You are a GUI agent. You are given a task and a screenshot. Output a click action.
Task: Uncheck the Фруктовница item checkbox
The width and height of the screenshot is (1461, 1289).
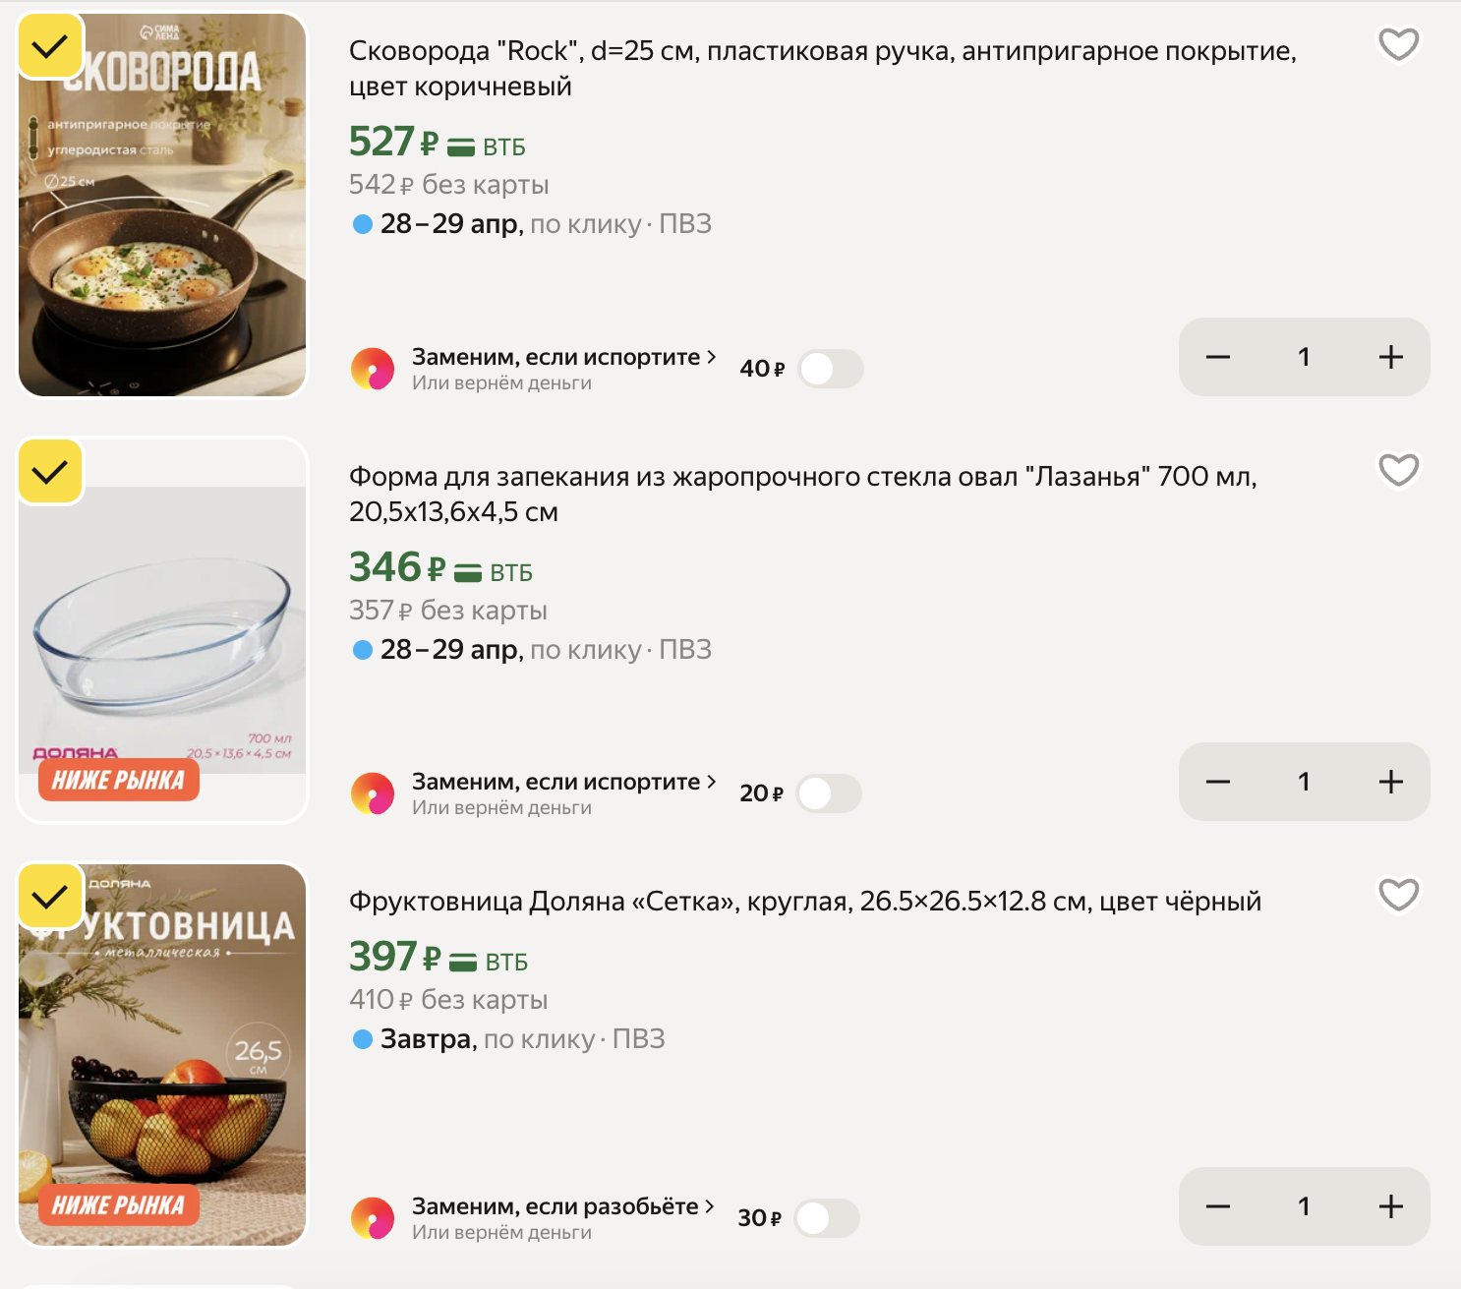[x=50, y=897]
